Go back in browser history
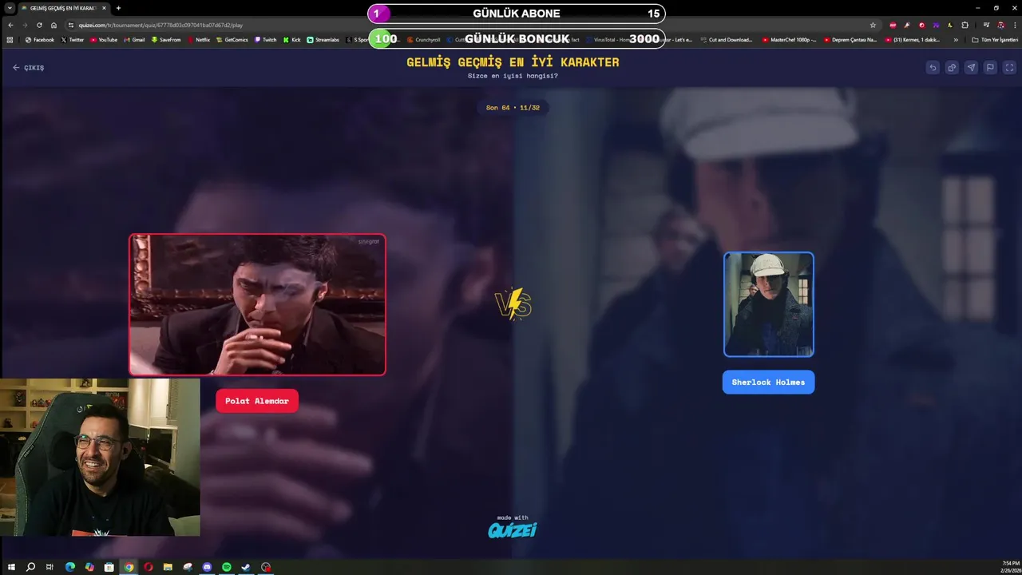The height and width of the screenshot is (575, 1022). tap(10, 25)
